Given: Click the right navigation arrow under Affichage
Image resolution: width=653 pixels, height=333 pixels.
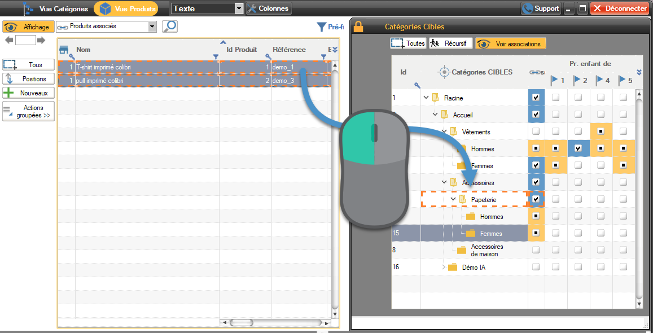Looking at the screenshot, I should [41, 40].
